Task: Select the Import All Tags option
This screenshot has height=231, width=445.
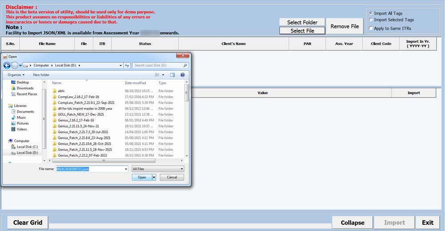Action: (371, 13)
